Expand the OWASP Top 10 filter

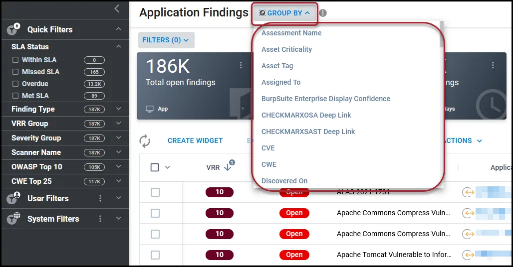click(x=118, y=166)
